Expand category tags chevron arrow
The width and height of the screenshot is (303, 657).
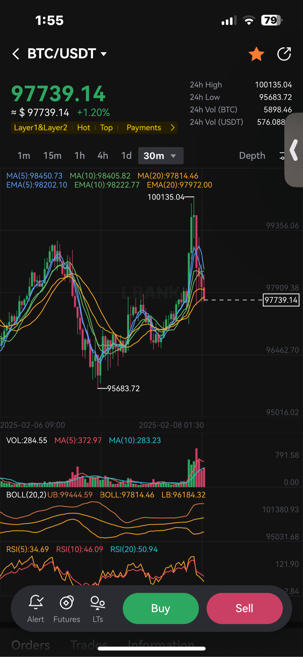pos(172,128)
